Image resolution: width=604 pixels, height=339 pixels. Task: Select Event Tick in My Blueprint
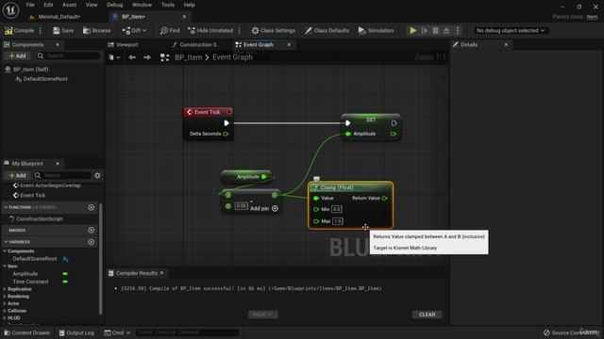32,195
